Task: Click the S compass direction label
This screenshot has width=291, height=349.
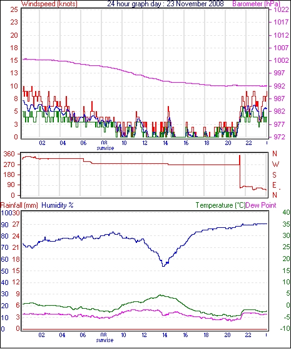Action: pos(274,175)
